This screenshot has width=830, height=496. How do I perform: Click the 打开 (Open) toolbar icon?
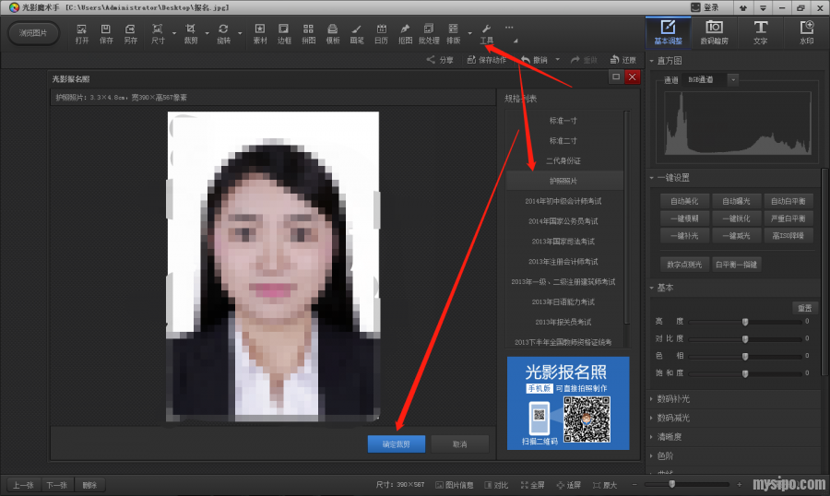(x=82, y=33)
